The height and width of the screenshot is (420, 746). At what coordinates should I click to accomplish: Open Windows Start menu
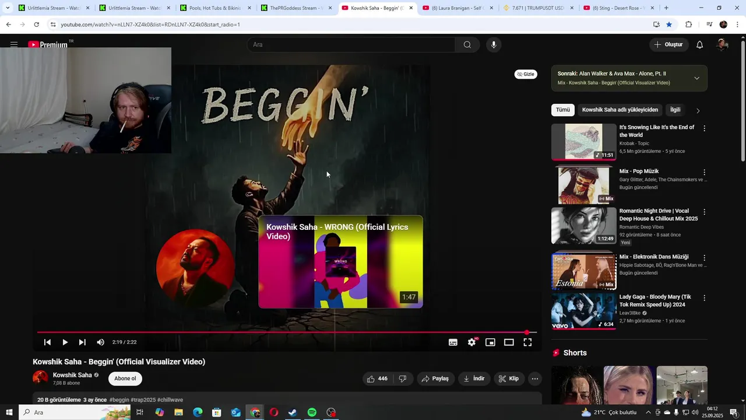[9, 412]
